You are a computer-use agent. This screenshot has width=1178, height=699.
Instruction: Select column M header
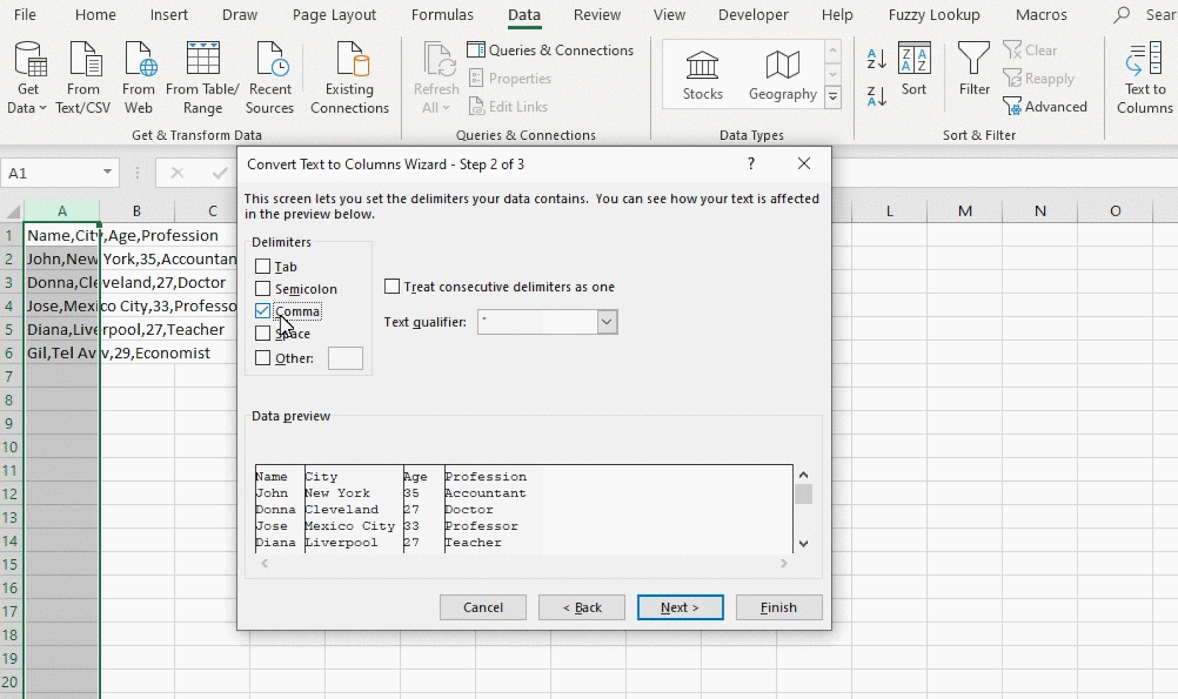click(965, 211)
